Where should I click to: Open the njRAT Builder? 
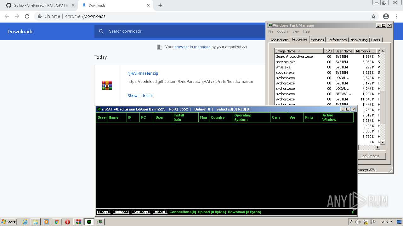[121, 212]
